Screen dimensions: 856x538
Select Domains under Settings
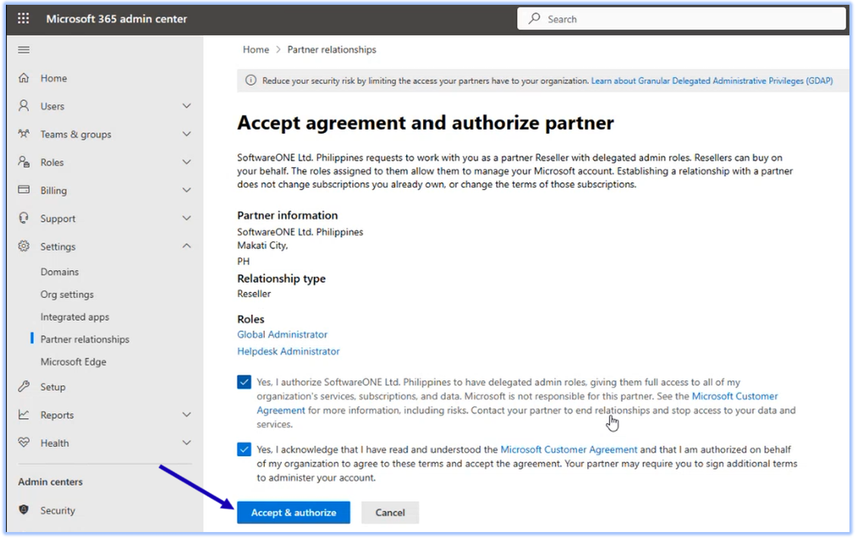[x=60, y=272]
